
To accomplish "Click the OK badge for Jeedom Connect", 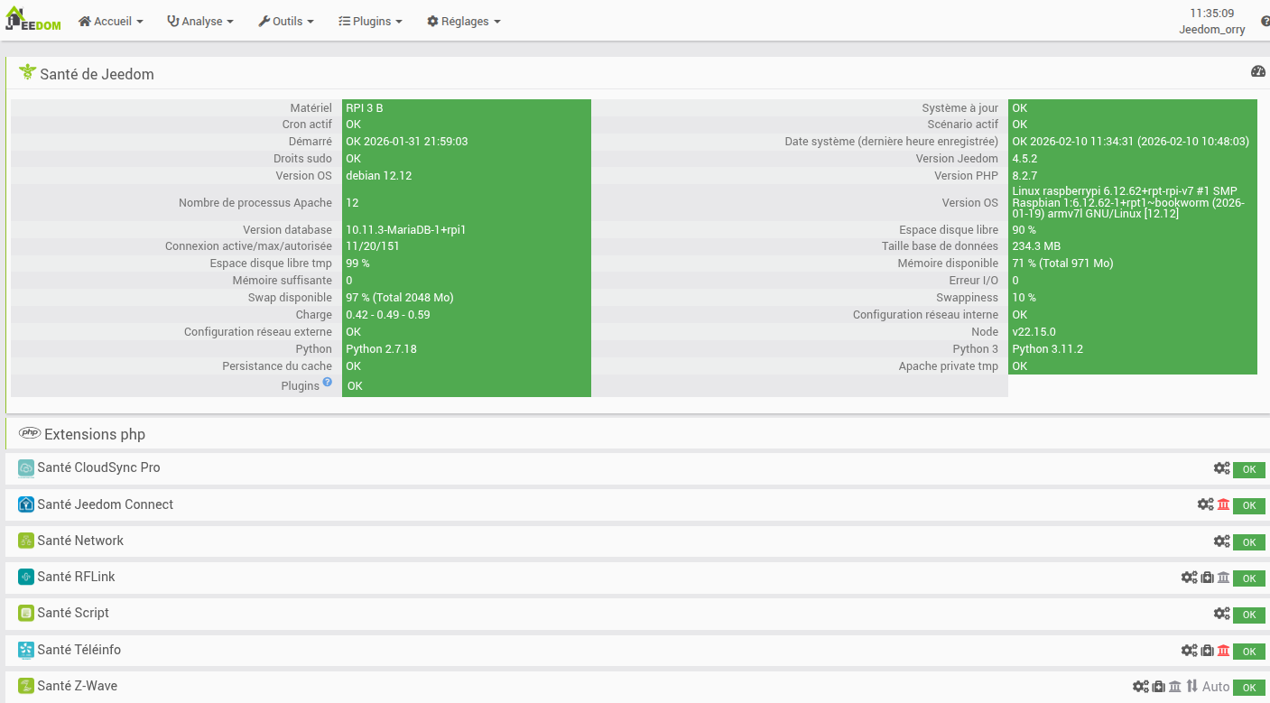I will (x=1249, y=505).
